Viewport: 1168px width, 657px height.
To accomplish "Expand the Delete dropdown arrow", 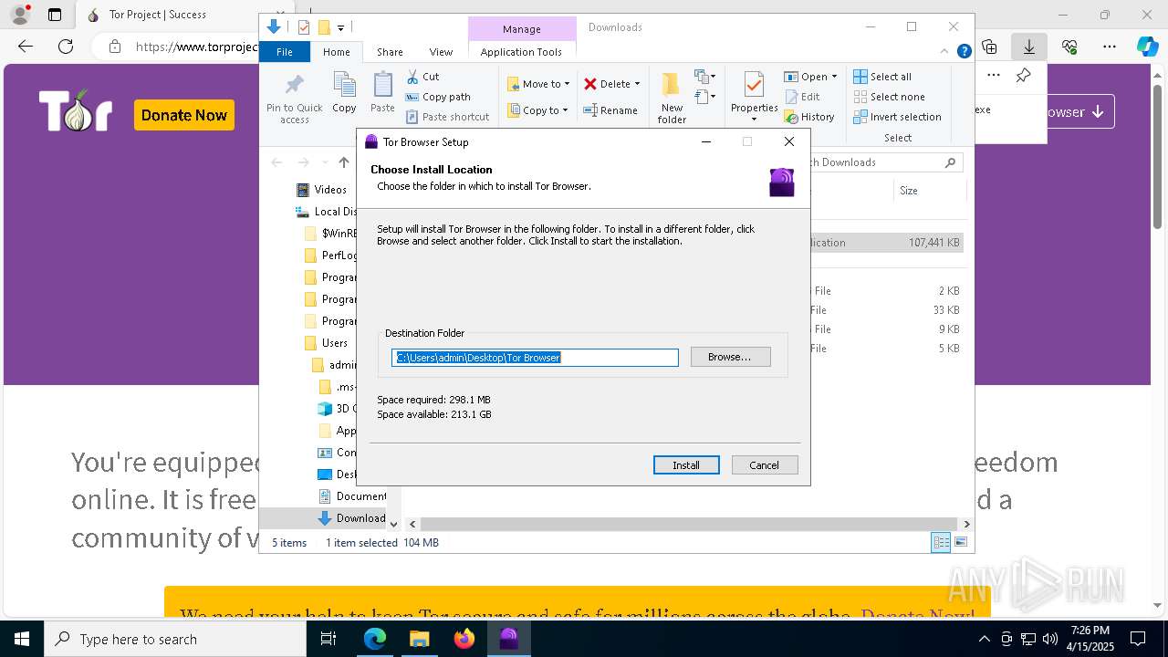I will [637, 84].
